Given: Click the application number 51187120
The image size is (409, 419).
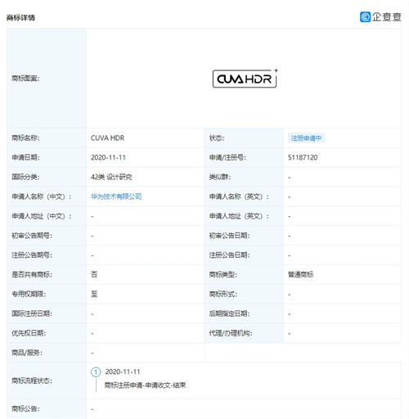Looking at the screenshot, I should coord(303,157).
